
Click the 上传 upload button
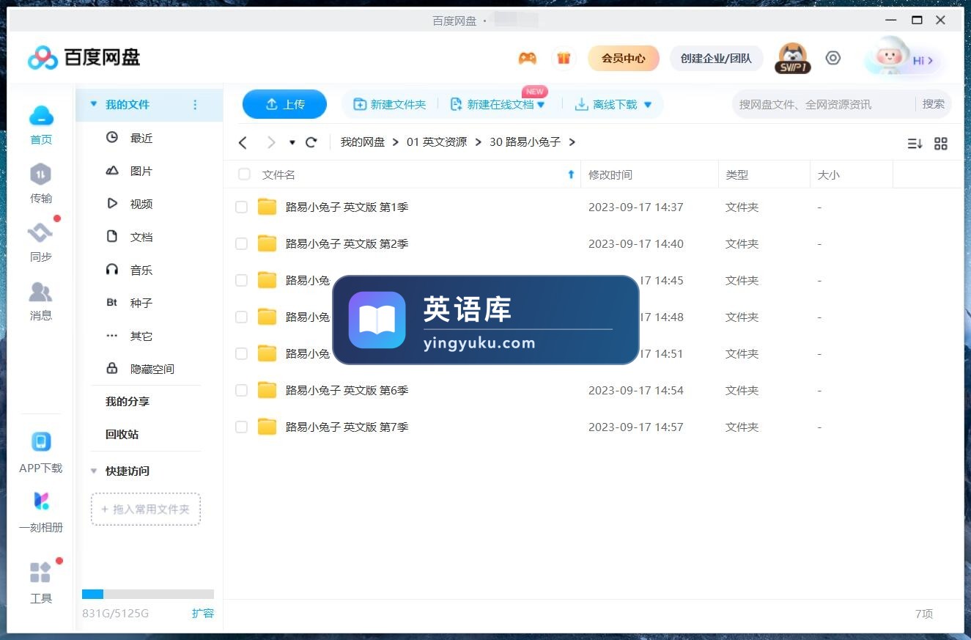point(284,104)
